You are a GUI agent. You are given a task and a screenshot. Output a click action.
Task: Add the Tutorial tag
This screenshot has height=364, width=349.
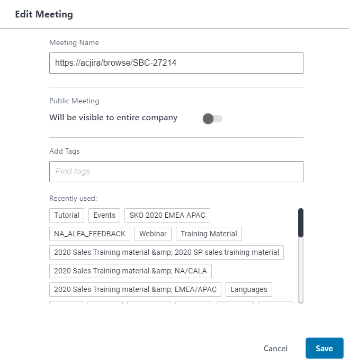(67, 215)
